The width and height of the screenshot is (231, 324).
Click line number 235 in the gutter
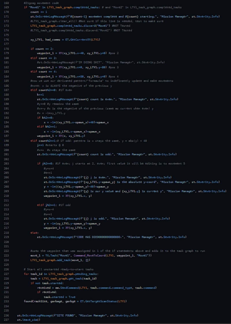point(6,311)
